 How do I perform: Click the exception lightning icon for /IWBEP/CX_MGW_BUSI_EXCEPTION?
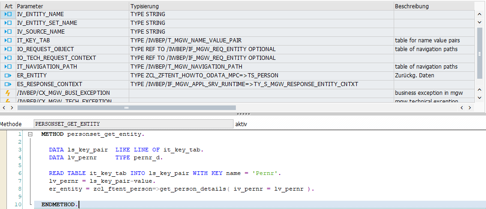(8, 93)
